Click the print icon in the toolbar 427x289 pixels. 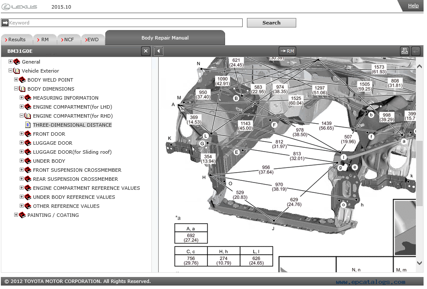click(x=404, y=51)
